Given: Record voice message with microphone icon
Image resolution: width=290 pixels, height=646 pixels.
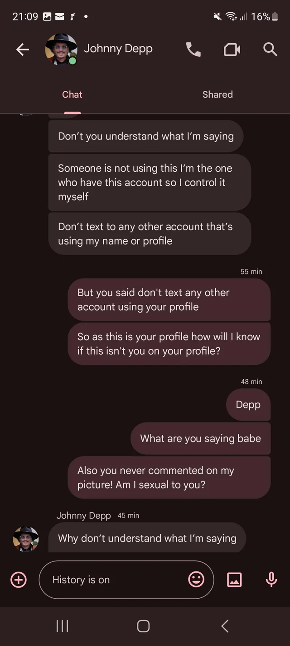Looking at the screenshot, I should (x=271, y=579).
